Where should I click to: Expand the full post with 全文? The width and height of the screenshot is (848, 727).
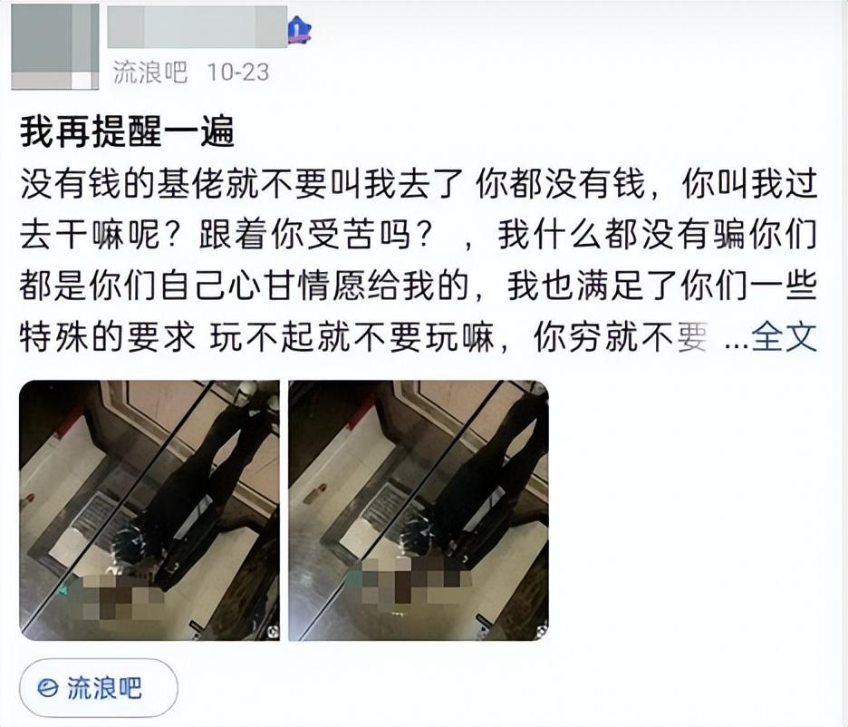click(785, 336)
